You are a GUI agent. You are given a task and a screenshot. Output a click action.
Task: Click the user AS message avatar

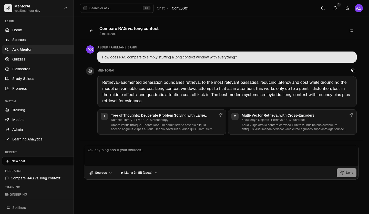coord(90,49)
